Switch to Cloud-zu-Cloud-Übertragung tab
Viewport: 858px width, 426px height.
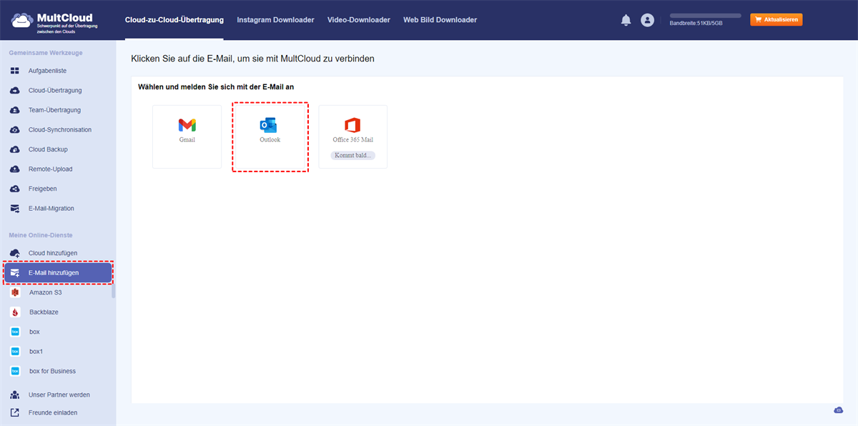pyautogui.click(x=174, y=20)
